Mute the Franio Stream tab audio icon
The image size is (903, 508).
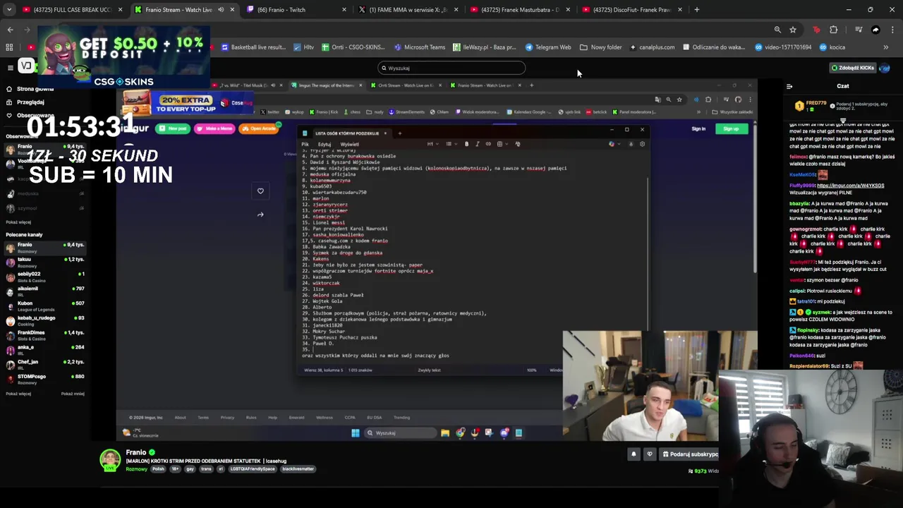221,10
